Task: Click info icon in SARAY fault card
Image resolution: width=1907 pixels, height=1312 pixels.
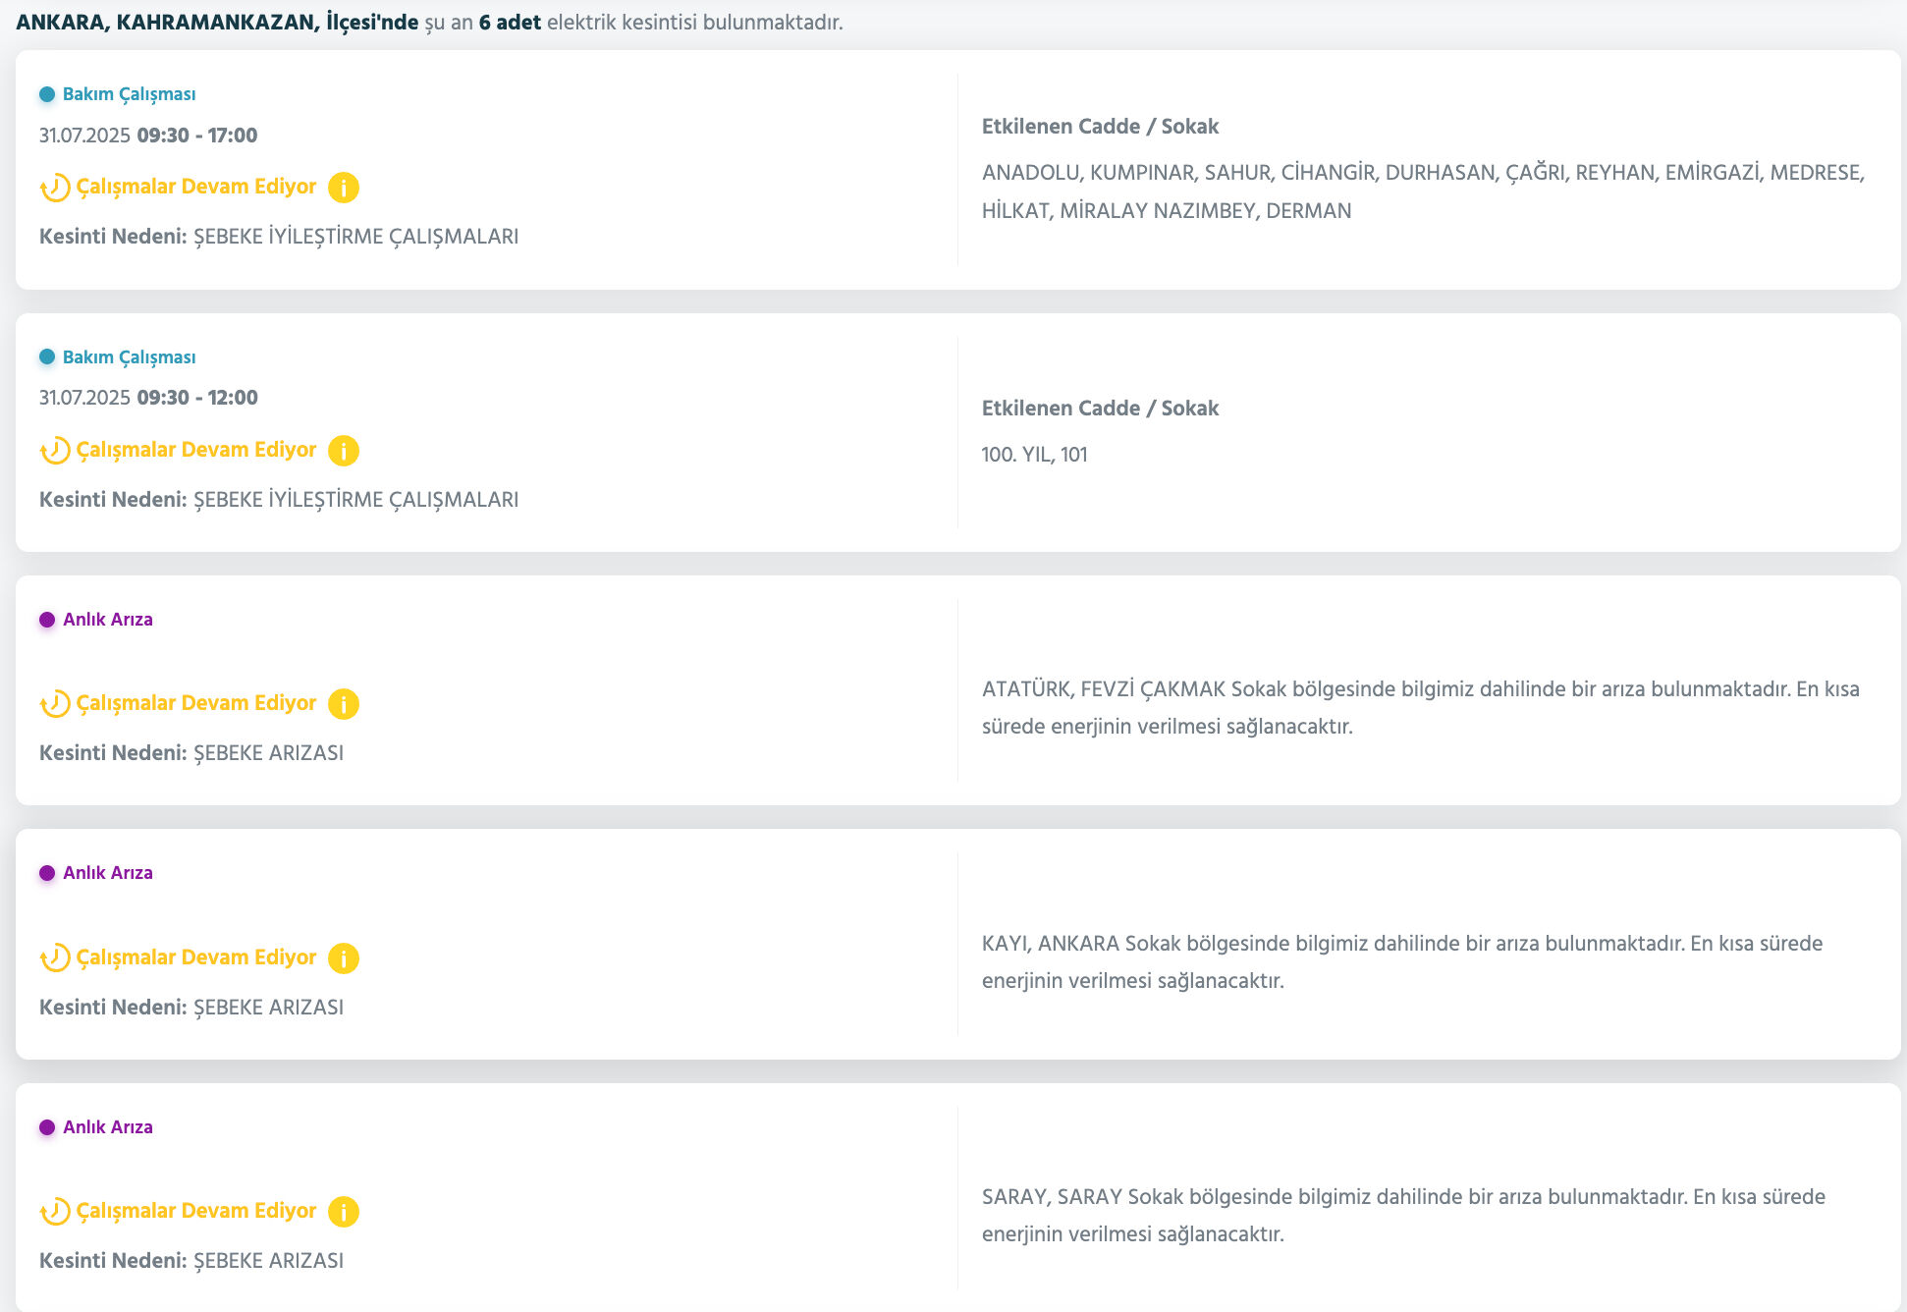Action: [x=343, y=1212]
